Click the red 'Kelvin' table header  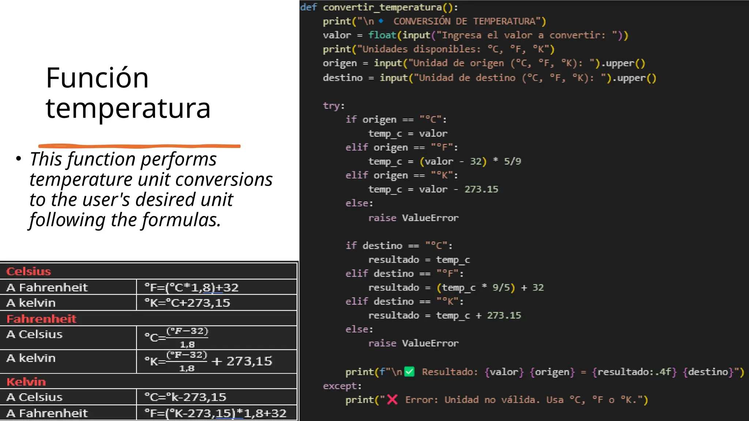coord(26,382)
